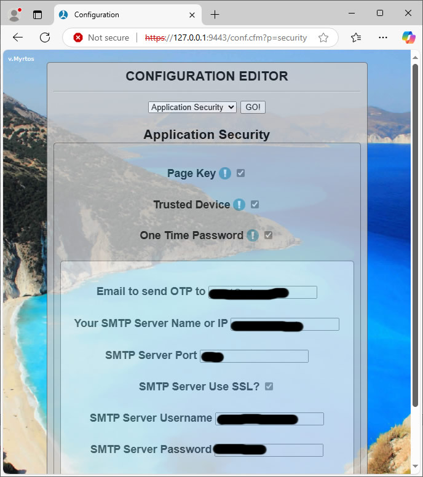The height and width of the screenshot is (477, 423).
Task: Click the vertical page scrollbar
Action: tap(415, 235)
